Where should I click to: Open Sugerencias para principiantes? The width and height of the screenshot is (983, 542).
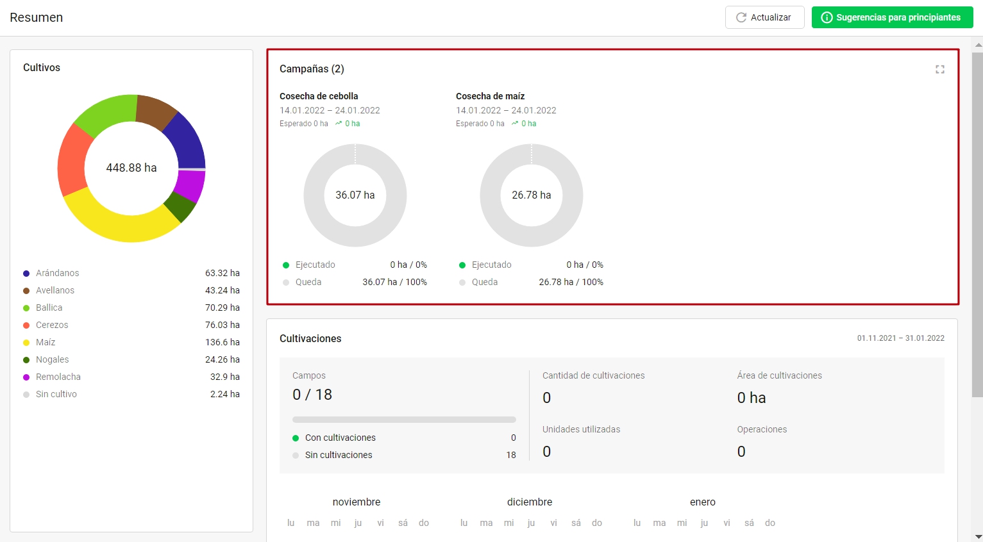(892, 17)
